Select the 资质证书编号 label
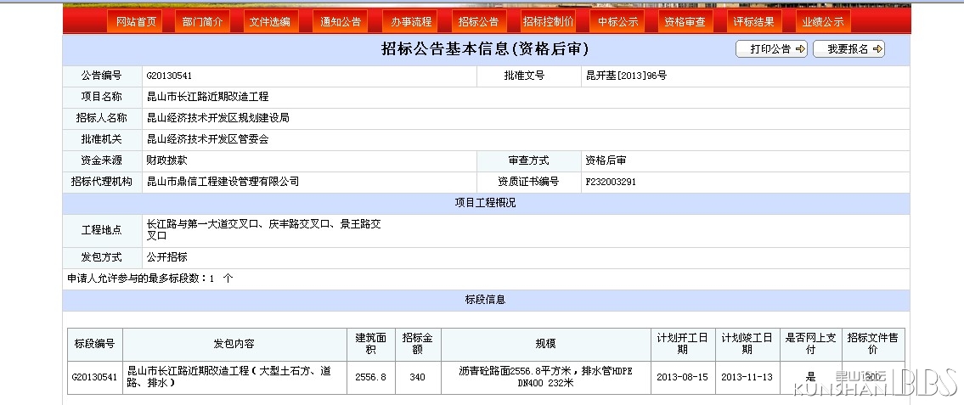The height and width of the screenshot is (405, 964). click(528, 182)
